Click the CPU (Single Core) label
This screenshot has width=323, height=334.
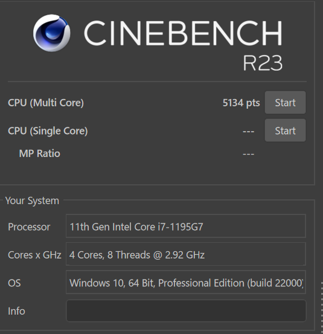[x=48, y=131]
